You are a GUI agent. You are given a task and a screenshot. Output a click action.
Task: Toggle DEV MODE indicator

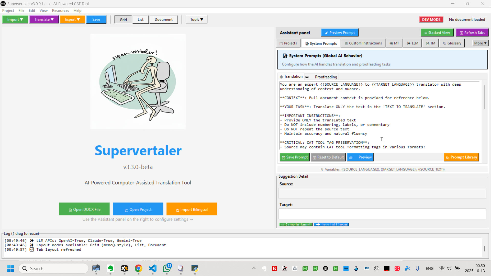click(x=431, y=19)
